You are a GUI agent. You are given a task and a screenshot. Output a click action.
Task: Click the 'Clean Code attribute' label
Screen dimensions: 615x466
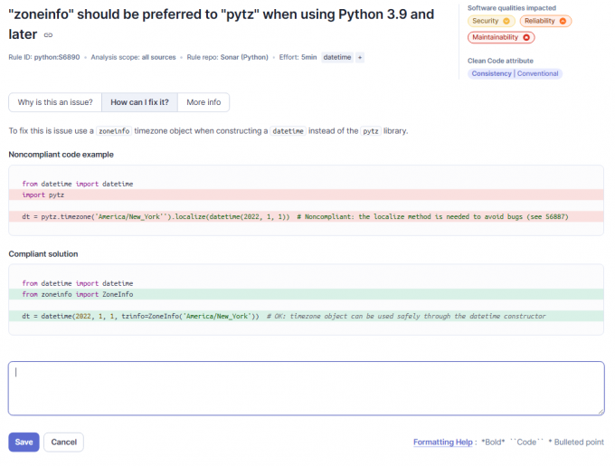pos(500,61)
